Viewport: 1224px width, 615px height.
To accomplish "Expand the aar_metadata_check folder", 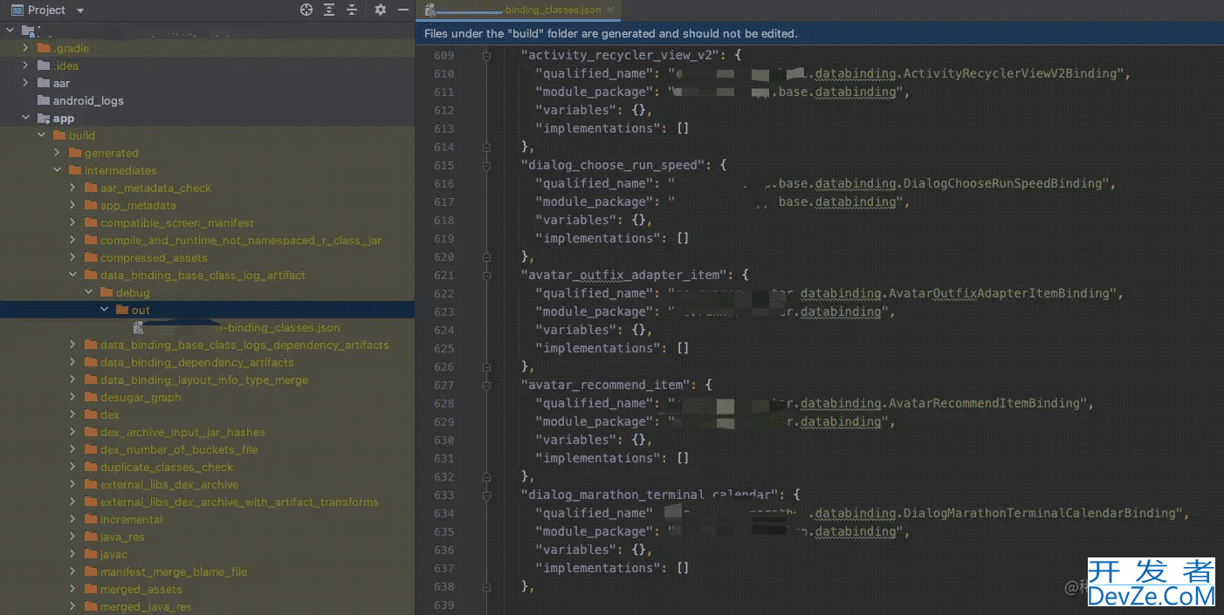I will coord(73,188).
